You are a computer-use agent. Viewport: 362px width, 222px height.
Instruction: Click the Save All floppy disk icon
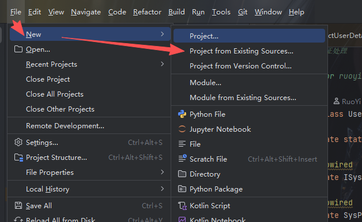click(18, 205)
